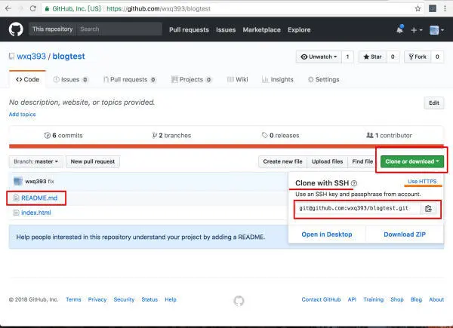Click the README.md file icon
This screenshot has height=328, width=453.
click(x=16, y=198)
